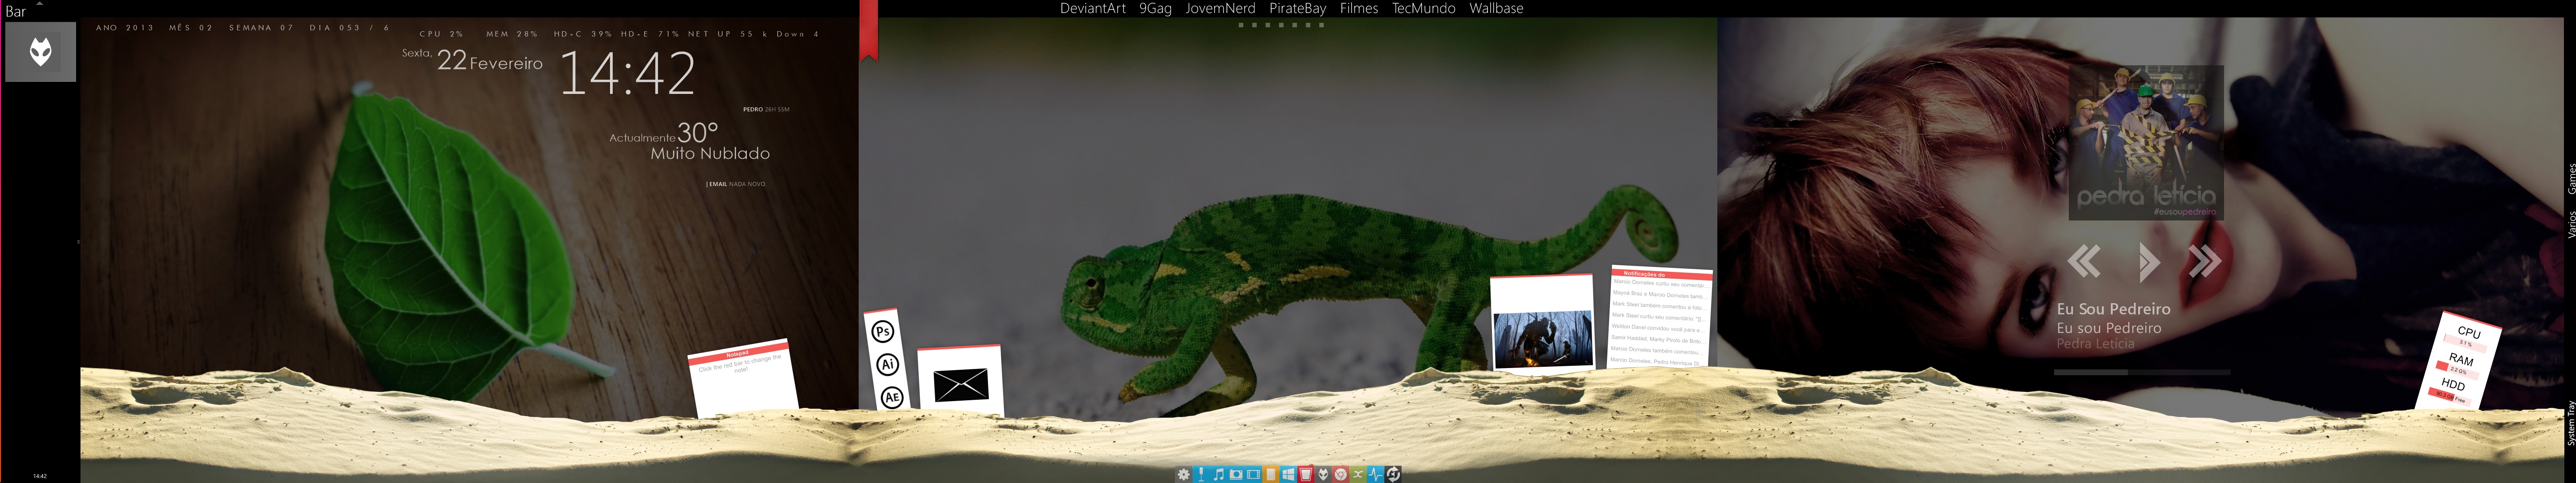Screen dimensions: 2576x483
Task: Click the Notificações do header
Action: coord(1662,275)
